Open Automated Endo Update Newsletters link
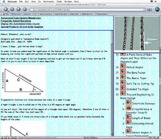161x139 pixels. [21, 18]
